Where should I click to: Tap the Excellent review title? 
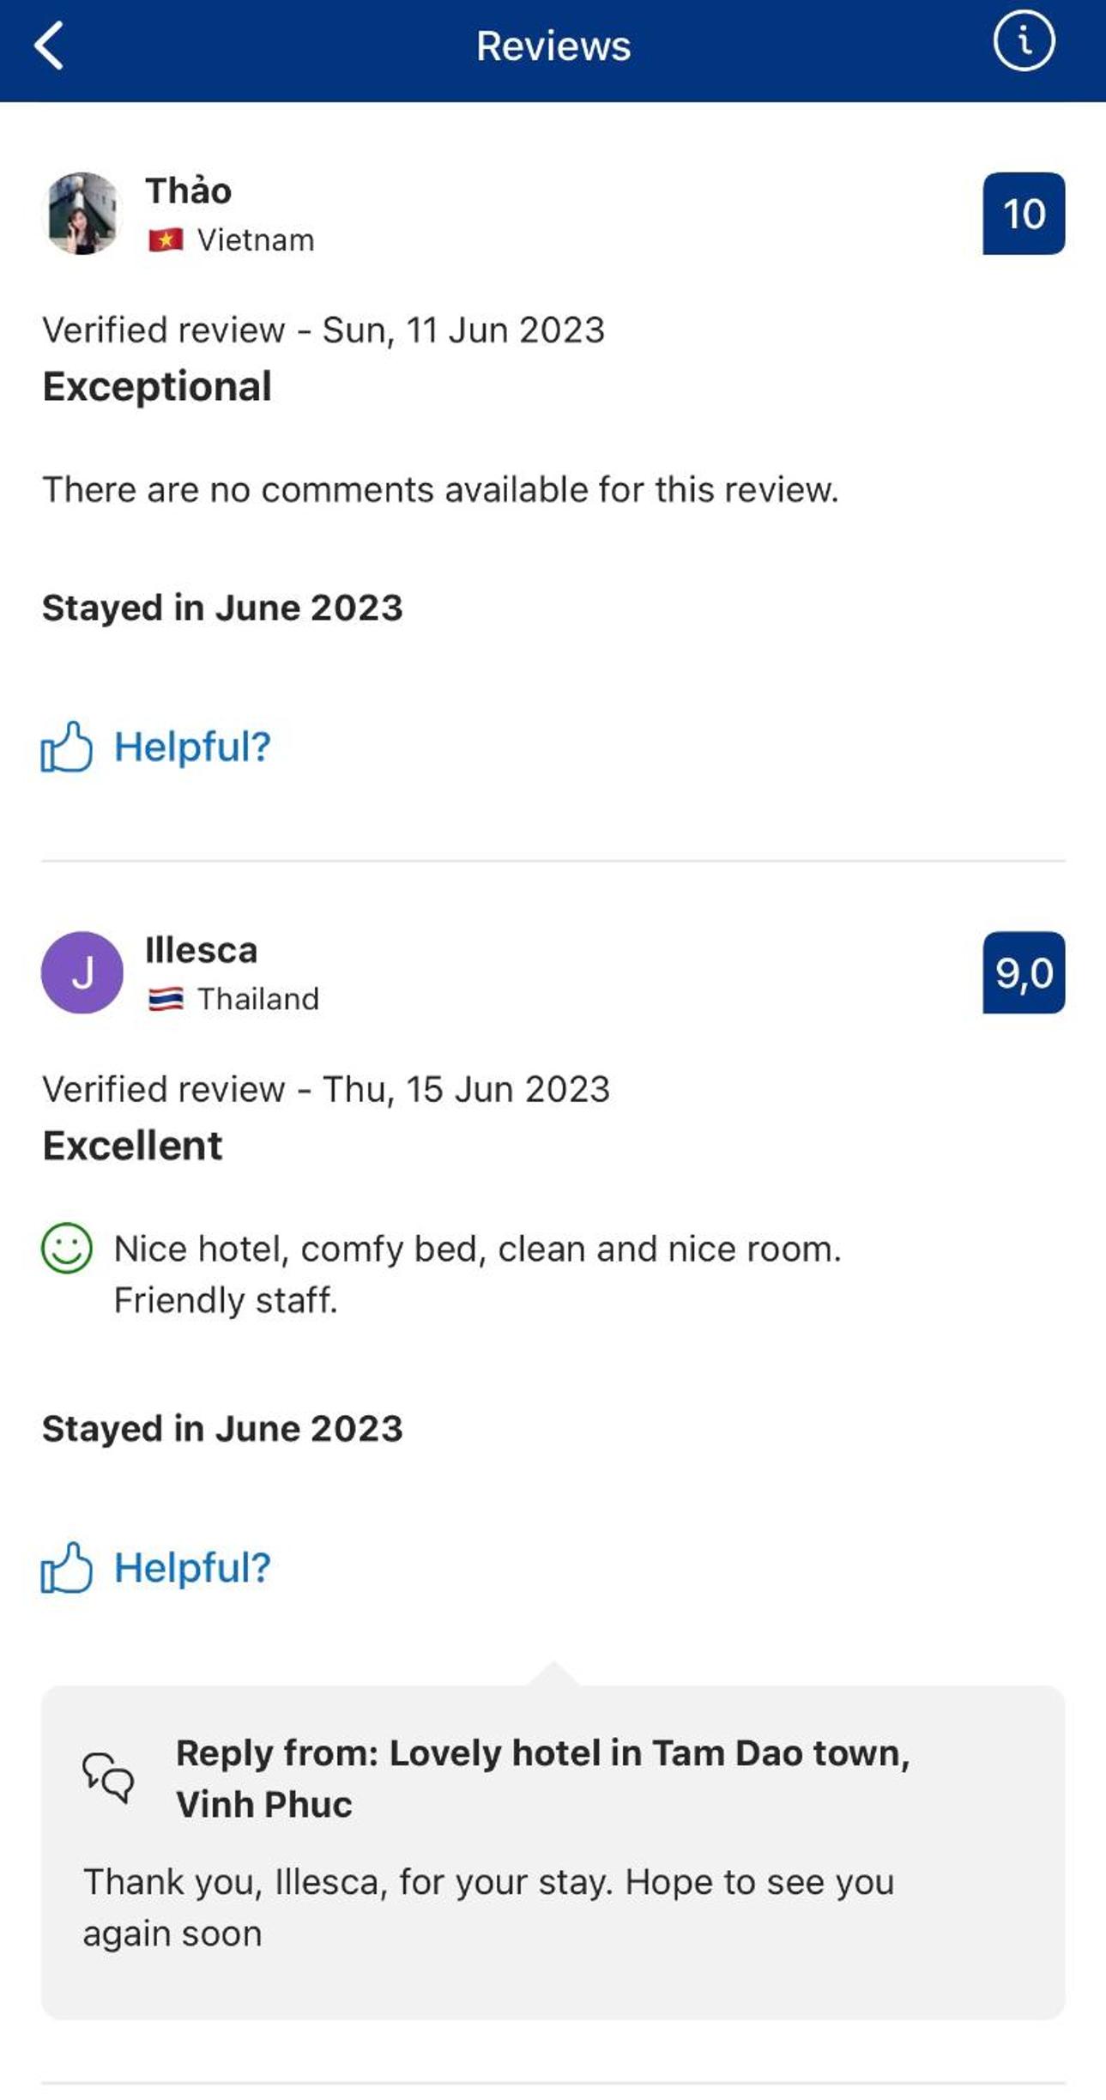point(133,1146)
